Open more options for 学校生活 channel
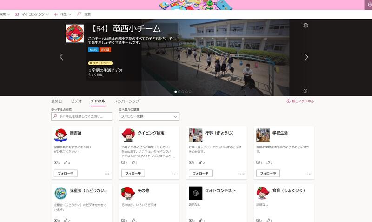372x222 pixels. (309, 174)
